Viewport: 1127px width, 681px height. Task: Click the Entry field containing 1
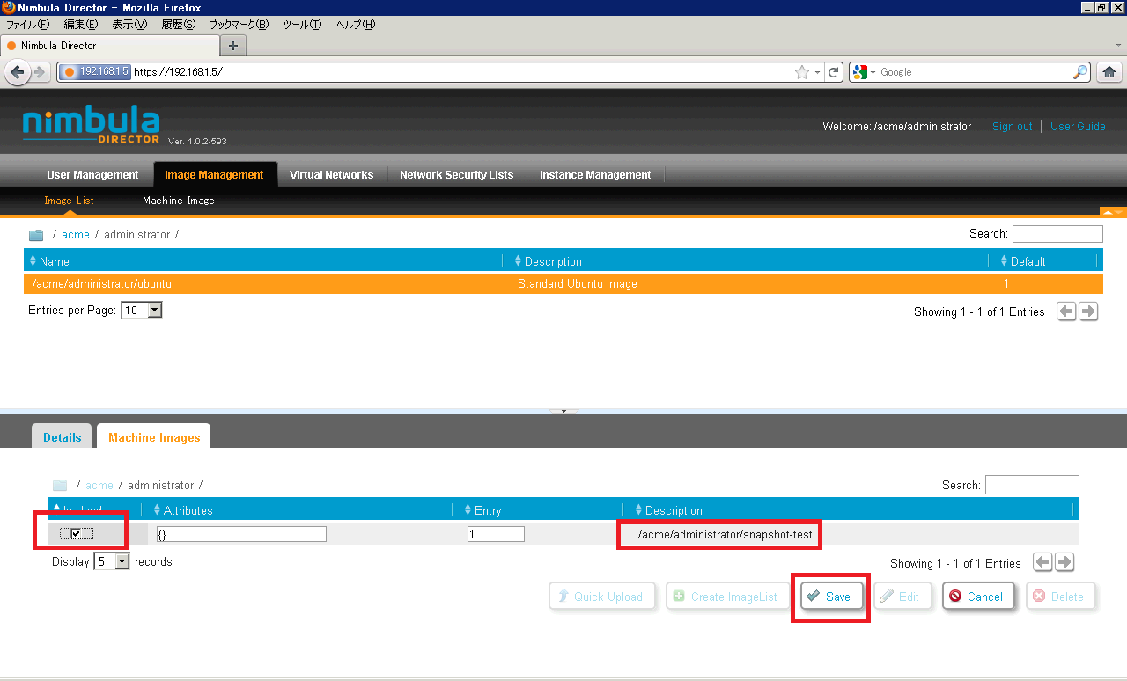coord(496,534)
